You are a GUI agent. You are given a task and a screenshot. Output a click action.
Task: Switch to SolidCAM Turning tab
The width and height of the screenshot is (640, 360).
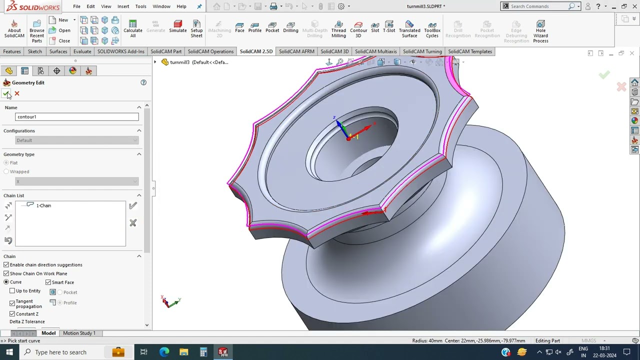coord(422,51)
